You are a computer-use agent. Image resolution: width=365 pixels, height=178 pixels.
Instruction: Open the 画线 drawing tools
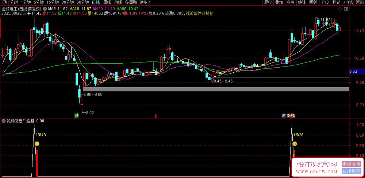click(313, 3)
